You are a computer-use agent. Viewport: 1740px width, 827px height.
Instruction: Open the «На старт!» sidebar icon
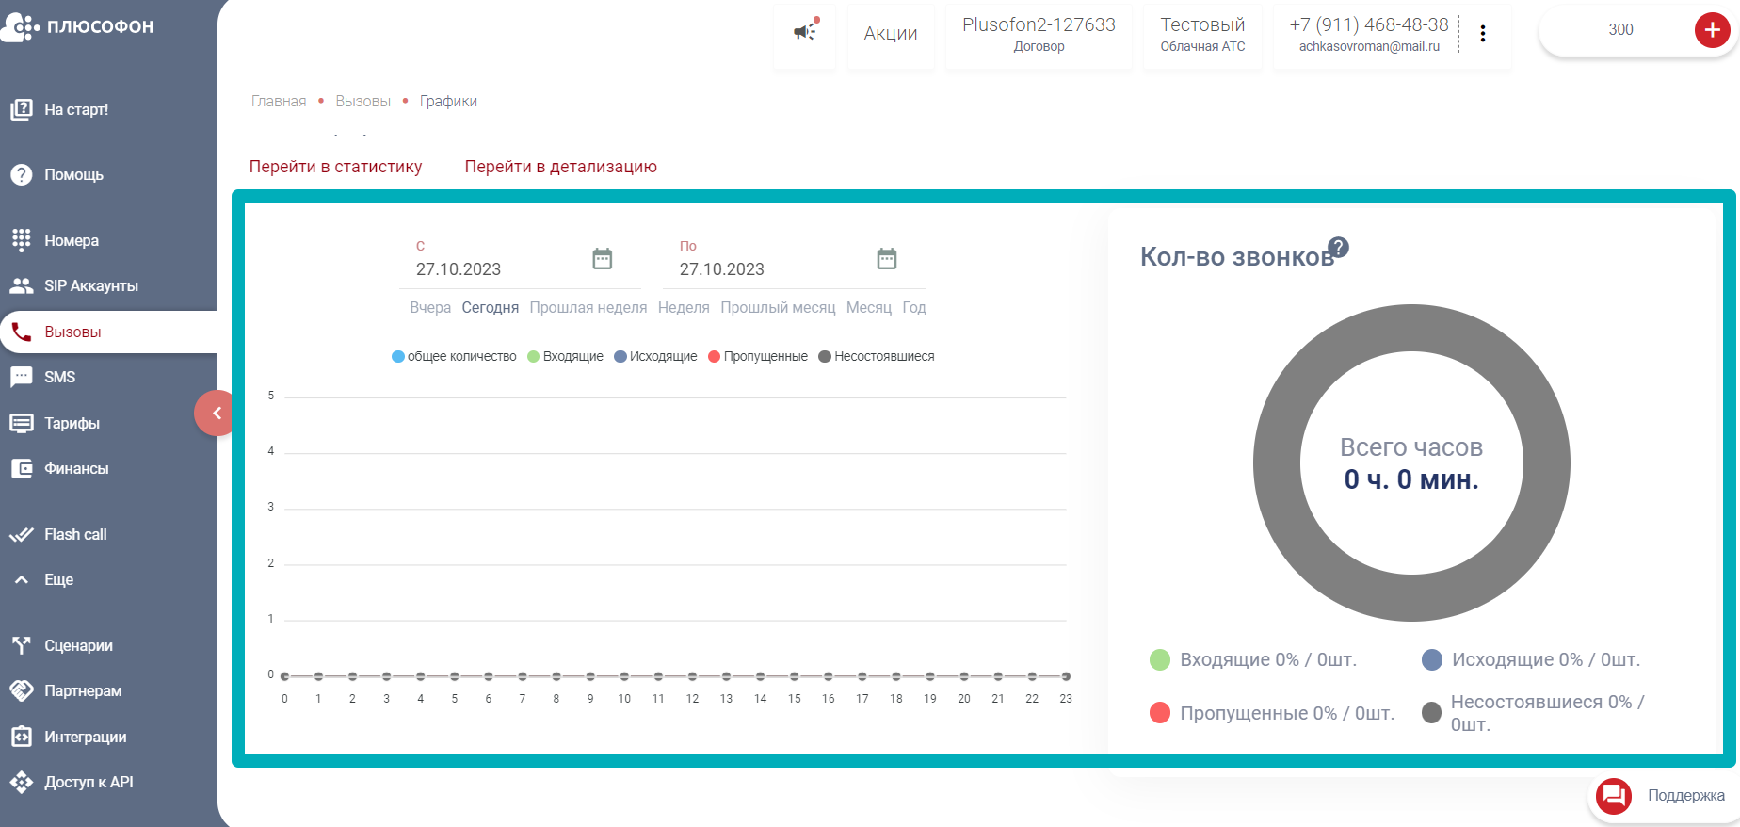[21, 109]
